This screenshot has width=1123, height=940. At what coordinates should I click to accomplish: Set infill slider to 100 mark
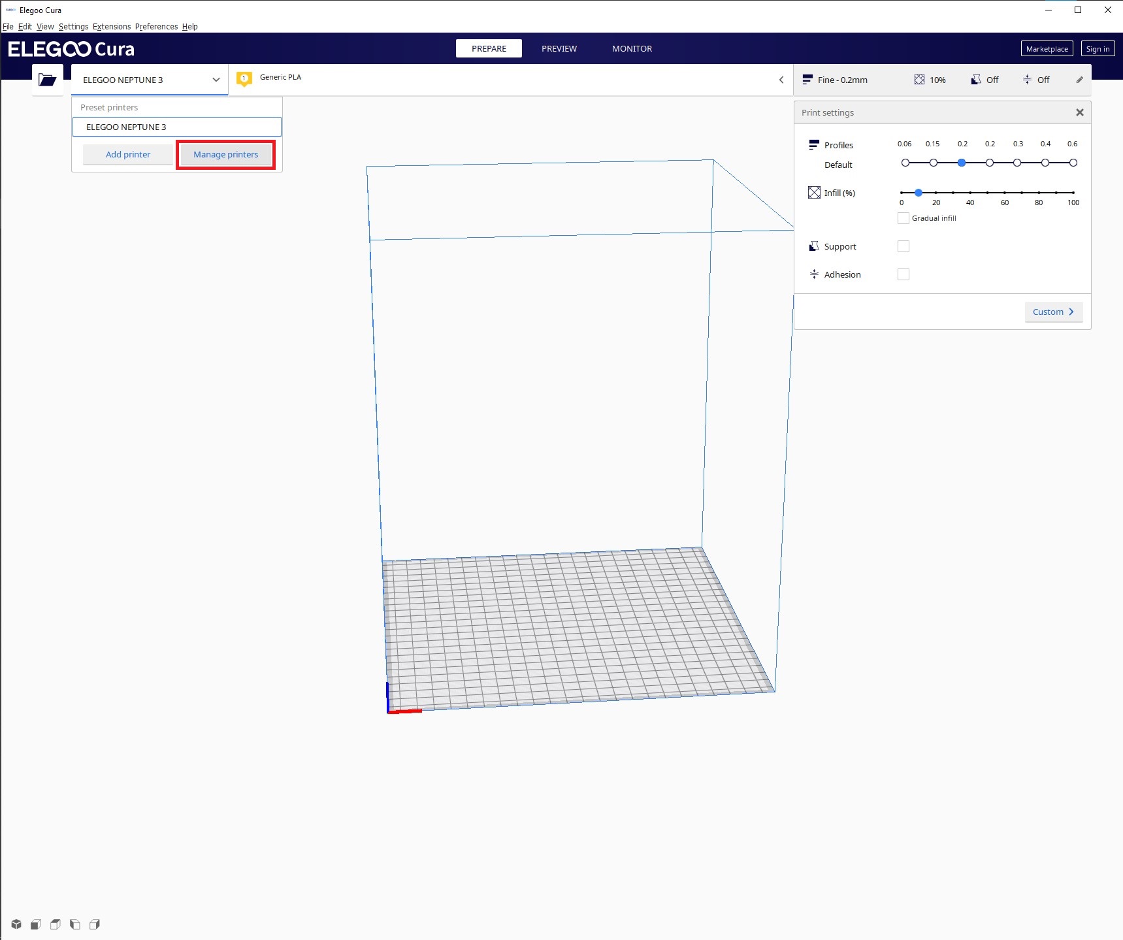(x=1073, y=193)
